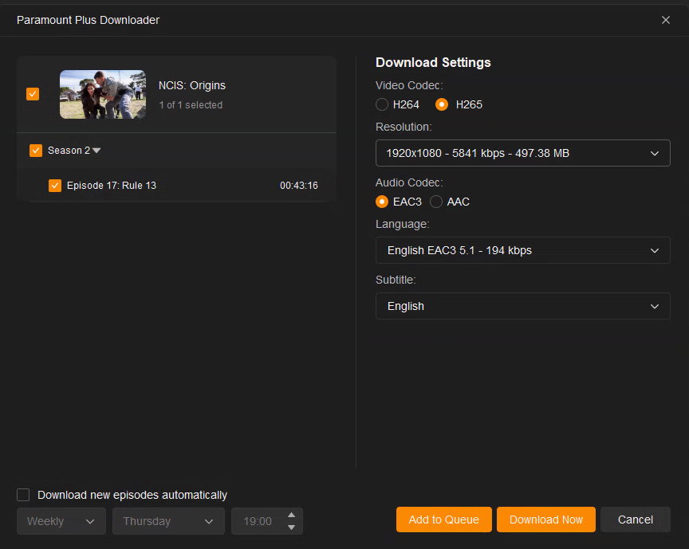This screenshot has height=549, width=689.
Task: Click the NCIS: Origins thumbnail image
Action: point(103,95)
